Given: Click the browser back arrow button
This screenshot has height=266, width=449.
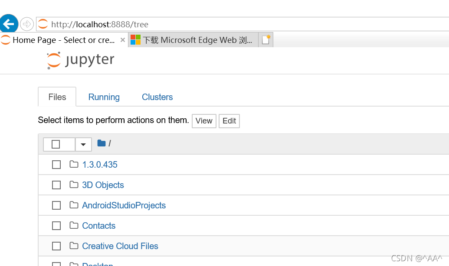Looking at the screenshot, I should tap(9, 24).
